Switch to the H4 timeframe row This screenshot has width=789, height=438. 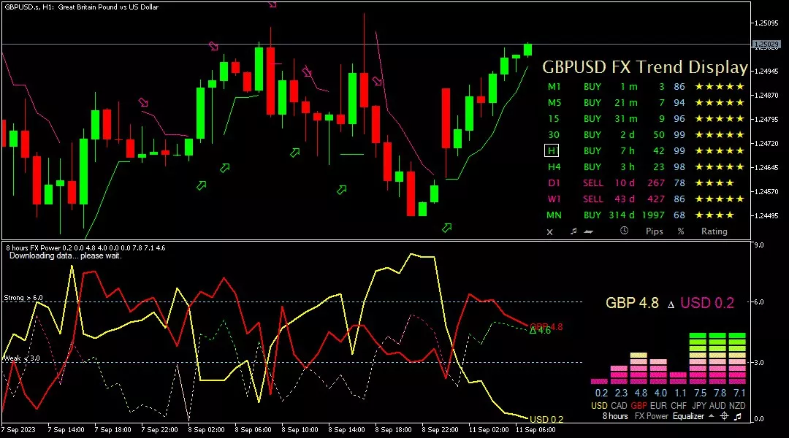[x=554, y=167]
